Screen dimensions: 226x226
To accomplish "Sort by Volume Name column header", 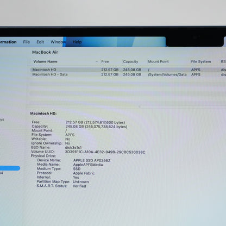I will click(45, 61).
